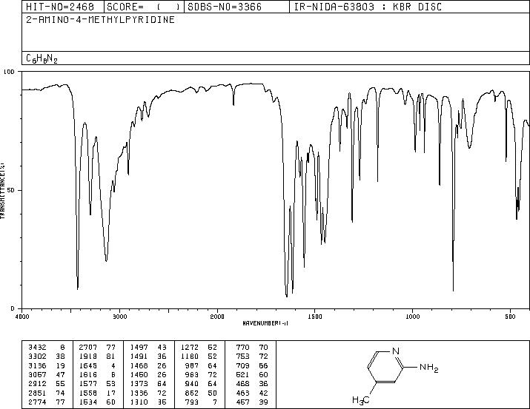The image size is (530, 409).
Task: Click the 1500 tick label on the wavenumber axis
Action: tap(315, 317)
